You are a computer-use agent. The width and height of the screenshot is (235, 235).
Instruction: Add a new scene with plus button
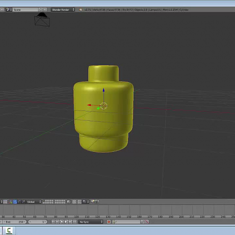click(x=41, y=9)
